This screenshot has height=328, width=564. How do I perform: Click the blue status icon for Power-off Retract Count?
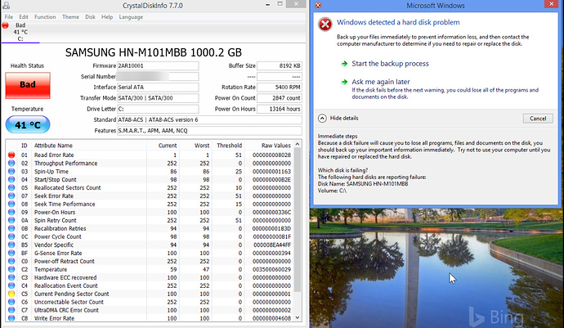11,261
